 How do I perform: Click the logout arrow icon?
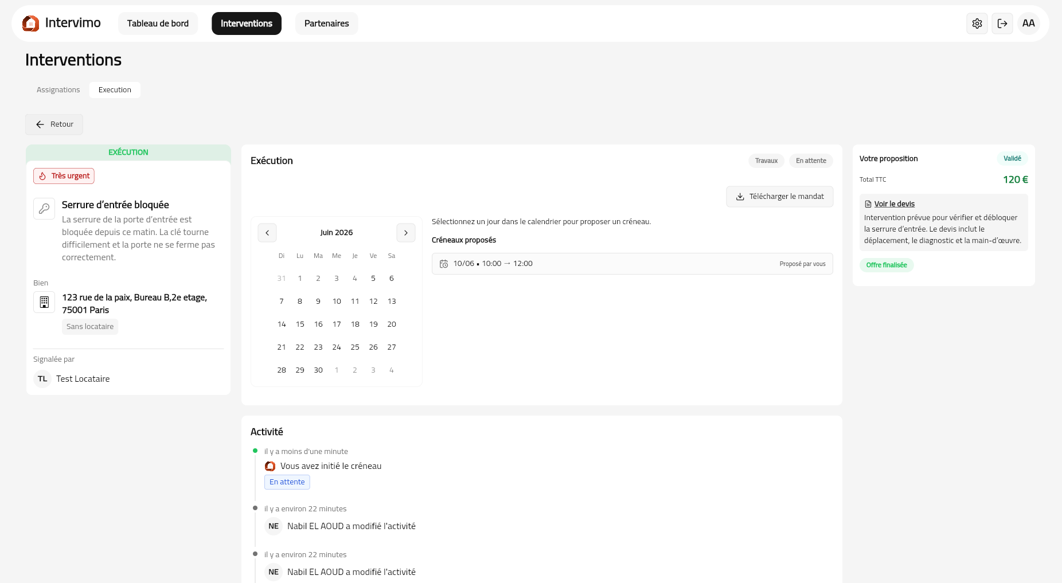1002,24
